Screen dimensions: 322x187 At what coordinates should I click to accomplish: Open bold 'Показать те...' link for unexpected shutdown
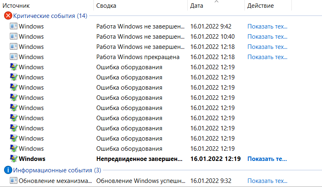(x=267, y=159)
